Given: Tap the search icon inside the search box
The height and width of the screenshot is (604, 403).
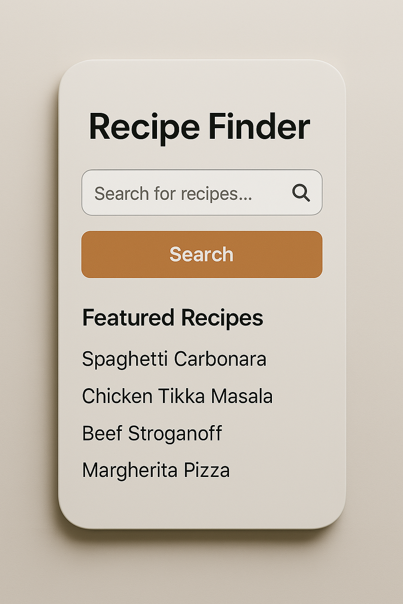Looking at the screenshot, I should (301, 193).
